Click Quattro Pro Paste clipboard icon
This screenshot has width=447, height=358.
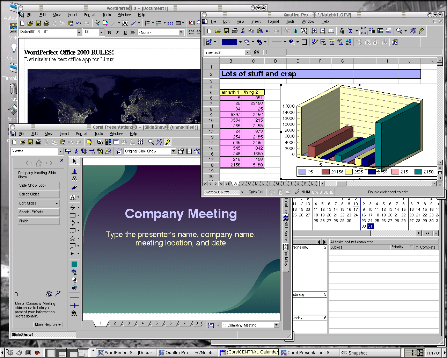pyautogui.click(x=259, y=31)
